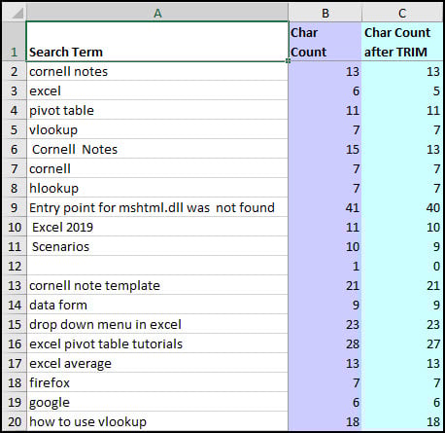Select column B header
445x433 pixels.
(x=325, y=13)
